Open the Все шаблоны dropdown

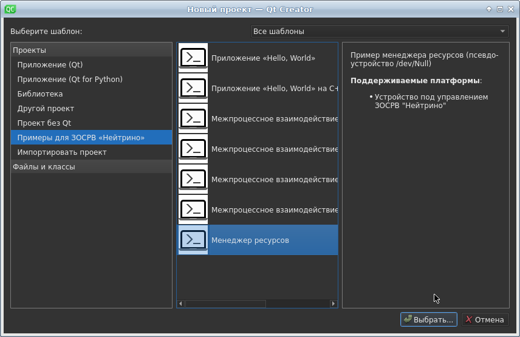380,31
